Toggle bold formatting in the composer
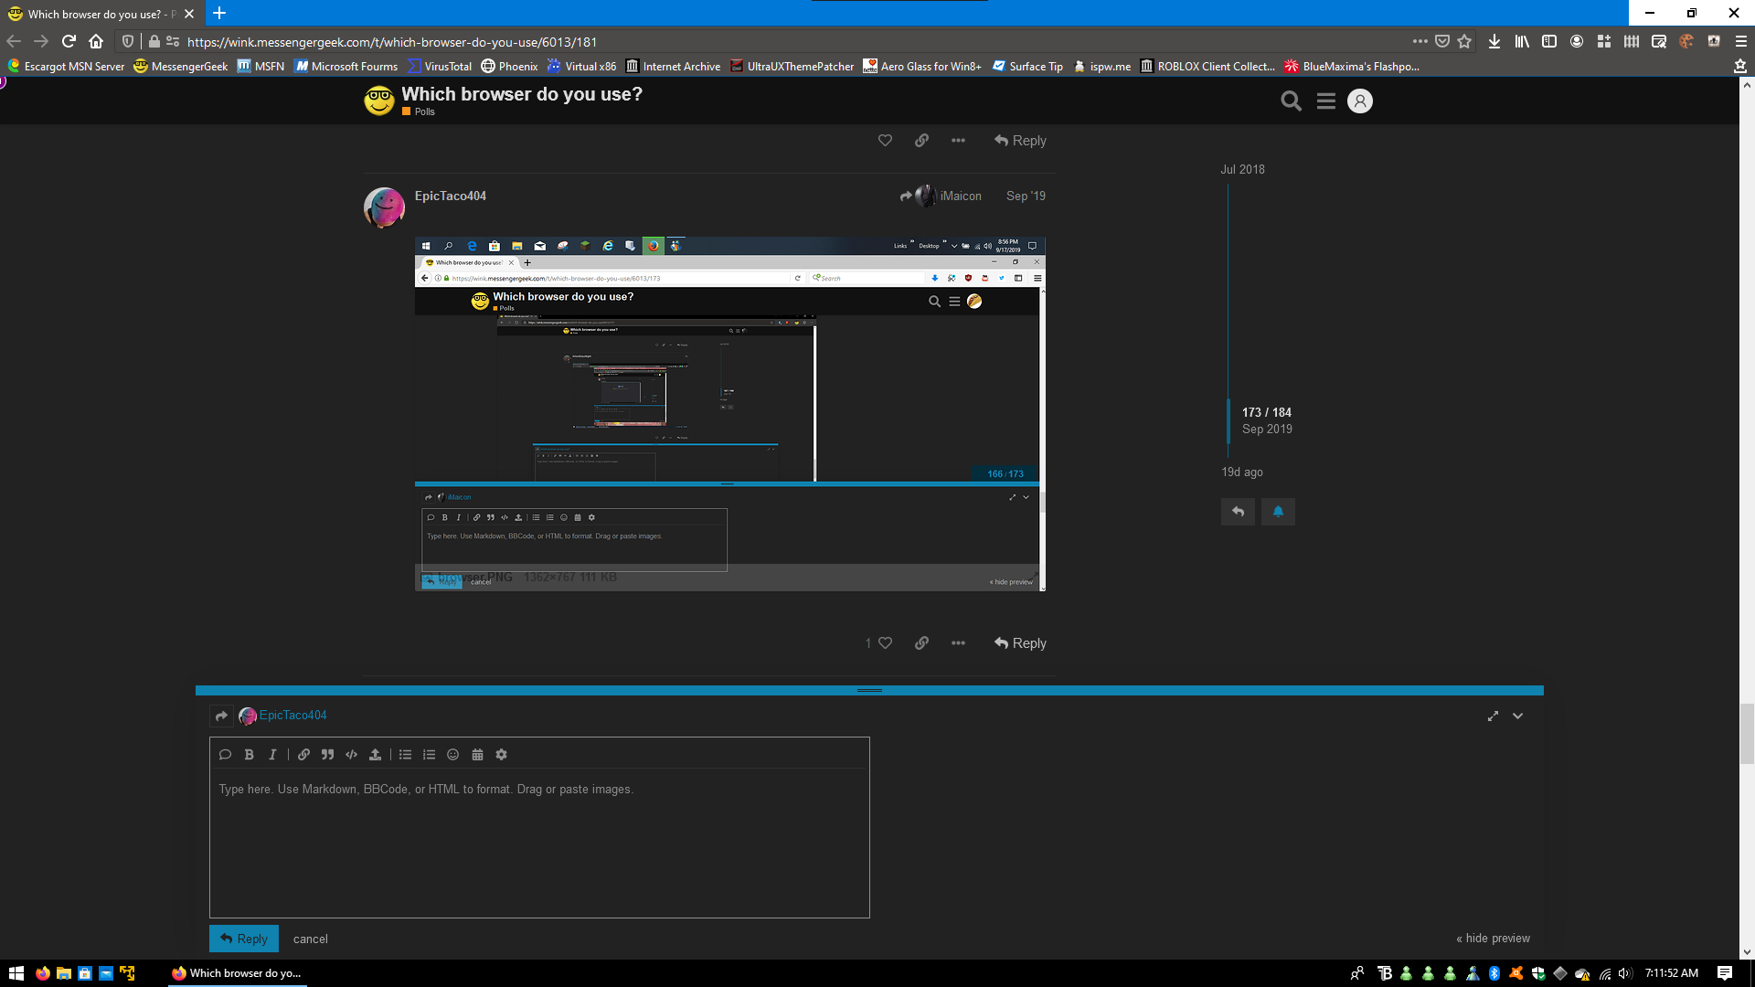Screen dimensions: 1755x987 (x=249, y=755)
